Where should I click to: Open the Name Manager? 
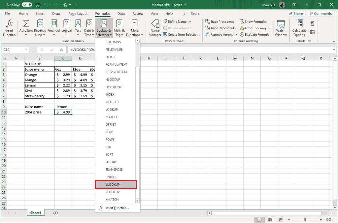point(155,28)
